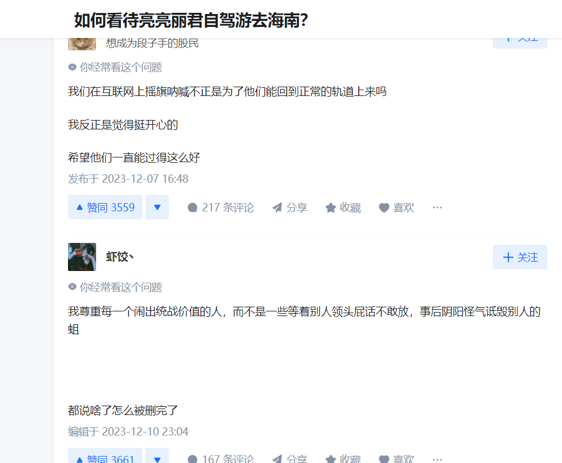Downvote the first answer below 3559 votes

click(x=157, y=207)
